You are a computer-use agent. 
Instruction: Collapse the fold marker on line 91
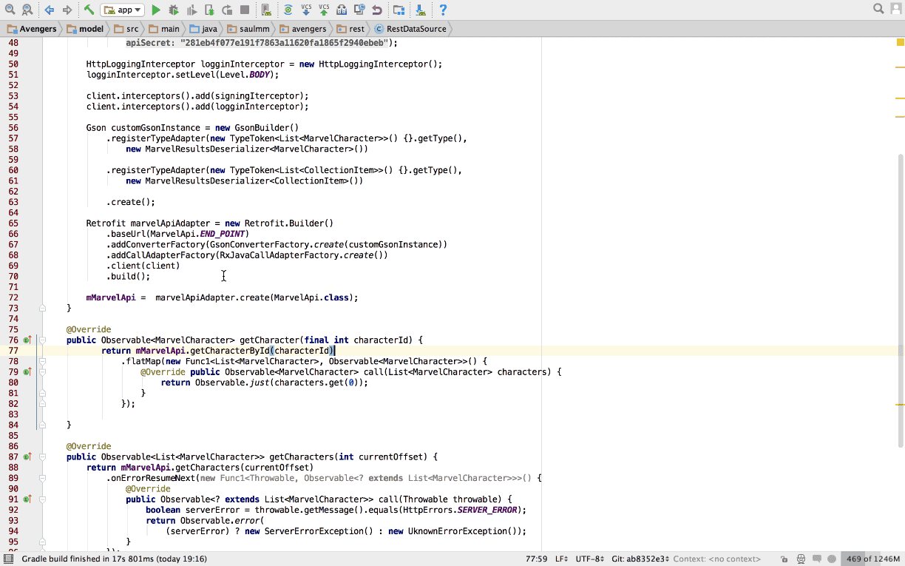click(x=43, y=499)
